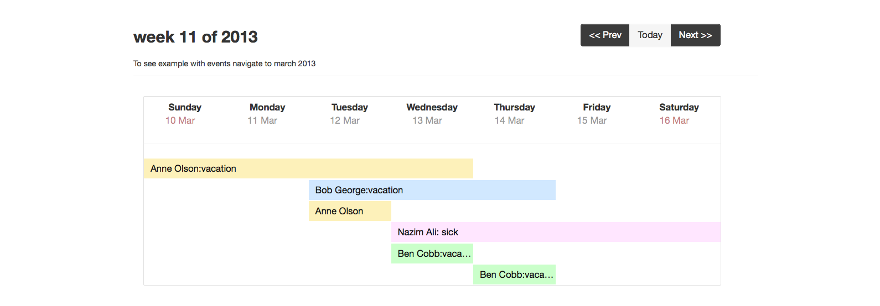This screenshot has height=306, width=880.
Task: Choose the Wednesday 13 Mar header
Action: (x=432, y=114)
